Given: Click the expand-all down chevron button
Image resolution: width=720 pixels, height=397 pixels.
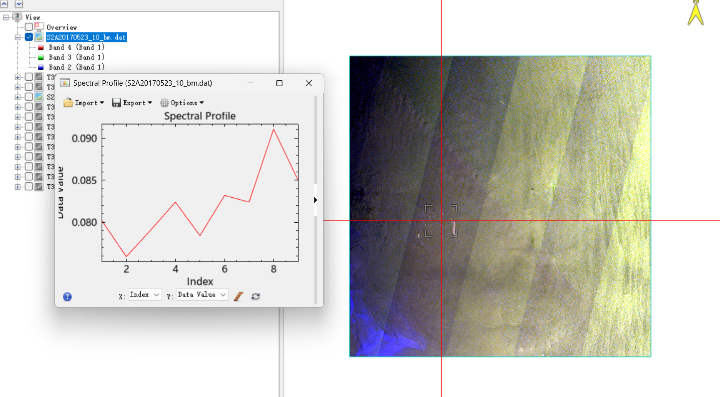Looking at the screenshot, I should click(19, 3).
